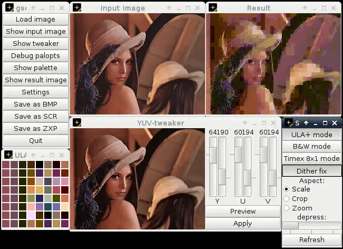Click the preview picture in the YUV-tweaker
Viewport: 343px width, 249px height.
coord(138,179)
